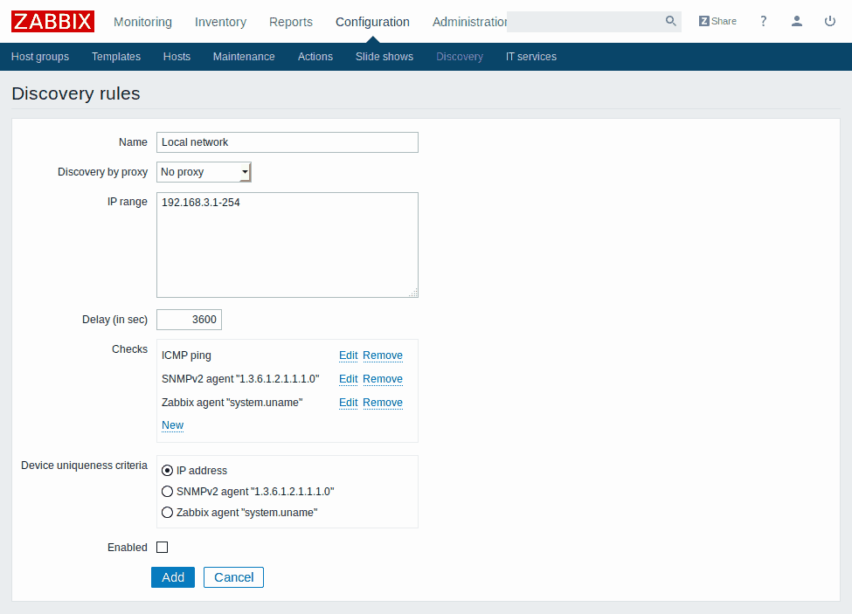852x614 pixels.
Task: Click the search magnifier icon
Action: (670, 21)
